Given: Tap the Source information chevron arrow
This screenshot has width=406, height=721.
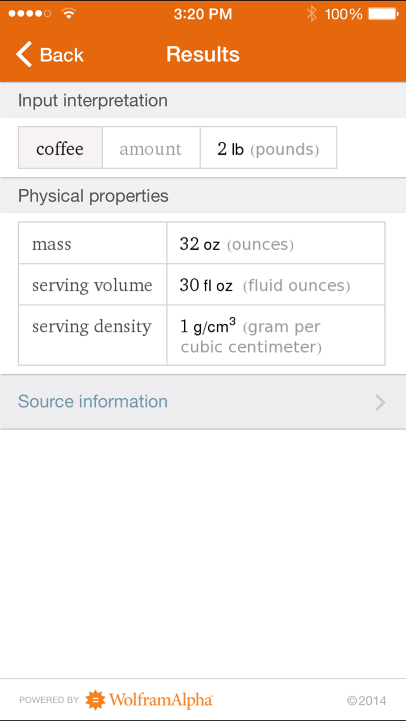Looking at the screenshot, I should [x=380, y=402].
